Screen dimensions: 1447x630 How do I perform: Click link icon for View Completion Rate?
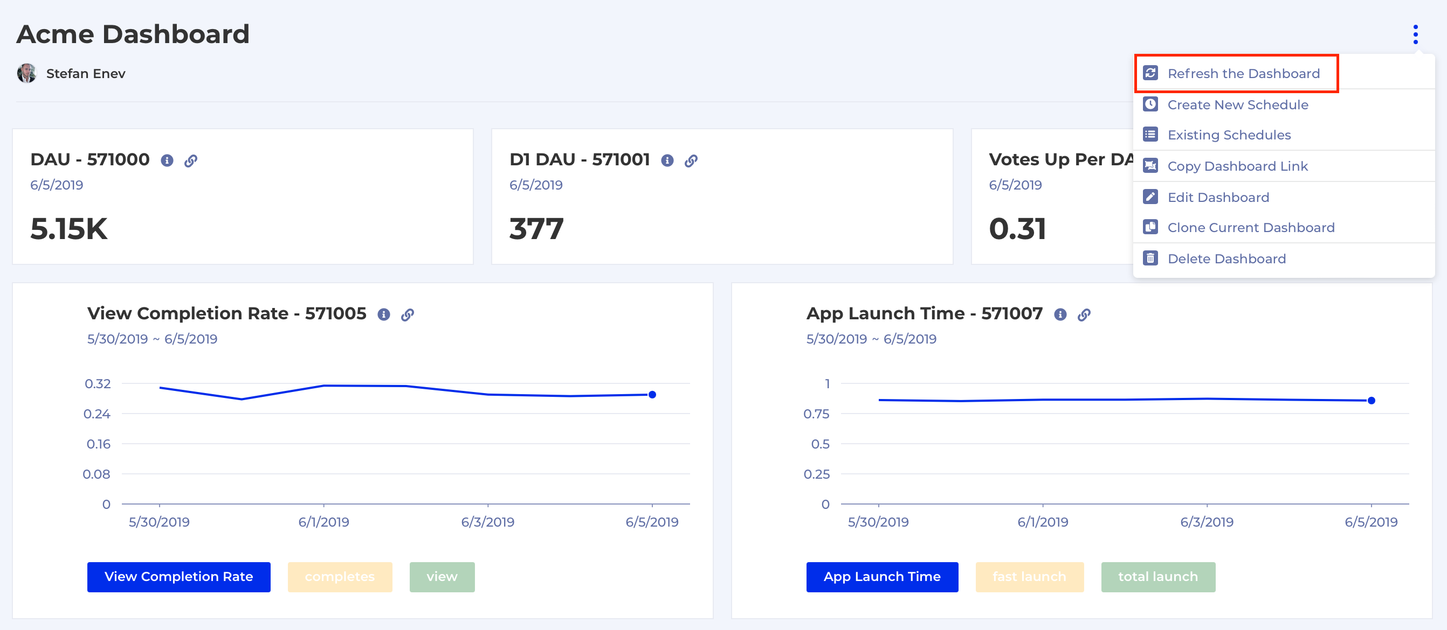coord(408,314)
